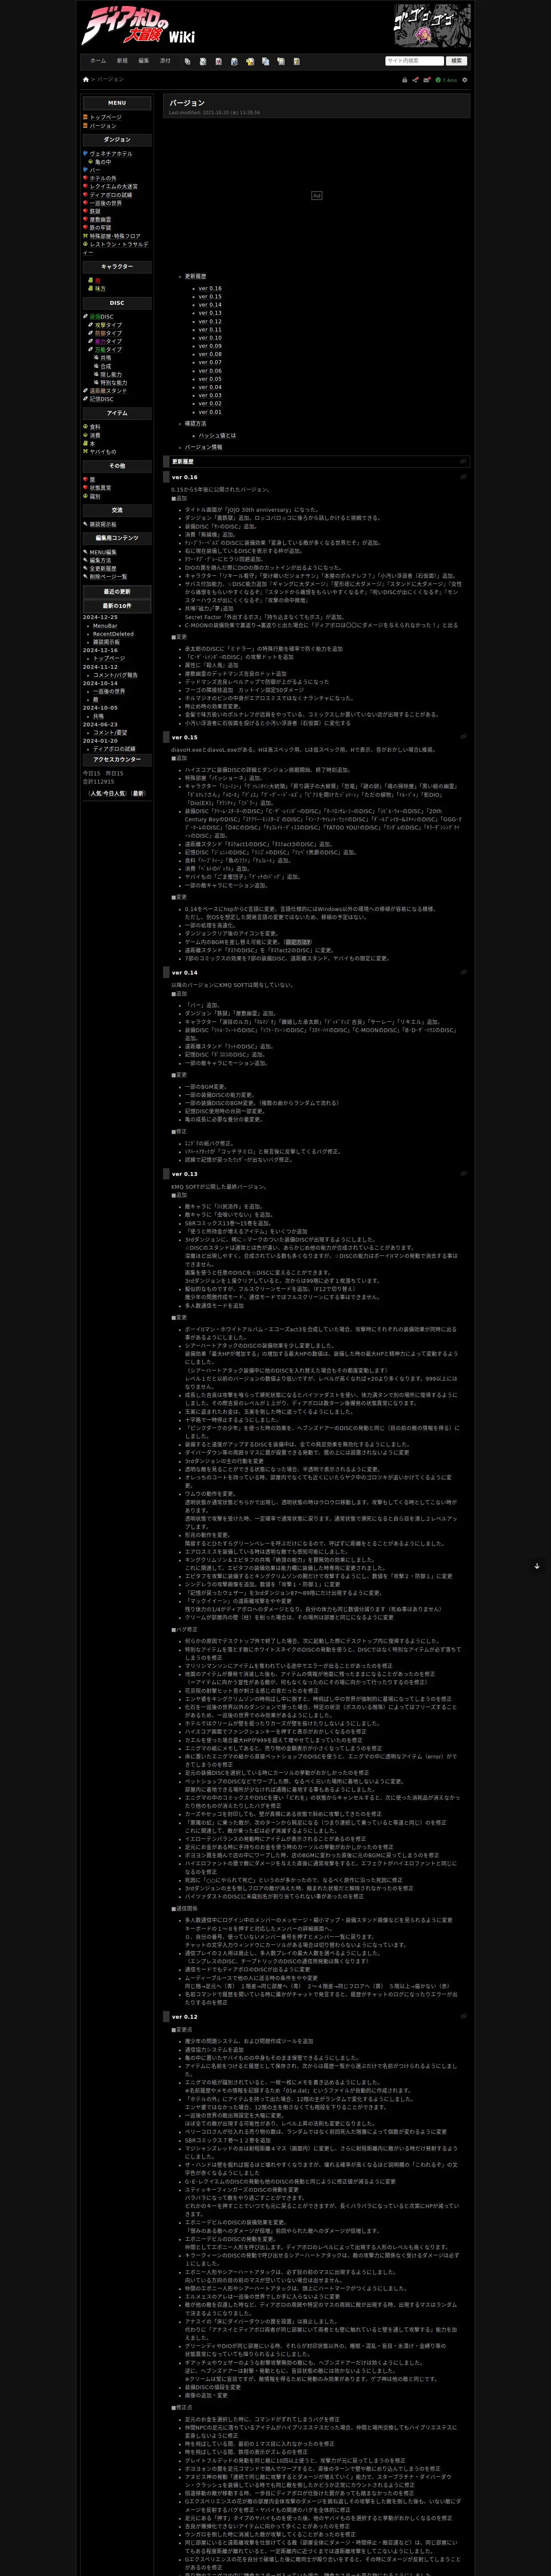This screenshot has height=2576, width=551.
Task: Open 亀の中 sidebar link
Action: point(103,162)
